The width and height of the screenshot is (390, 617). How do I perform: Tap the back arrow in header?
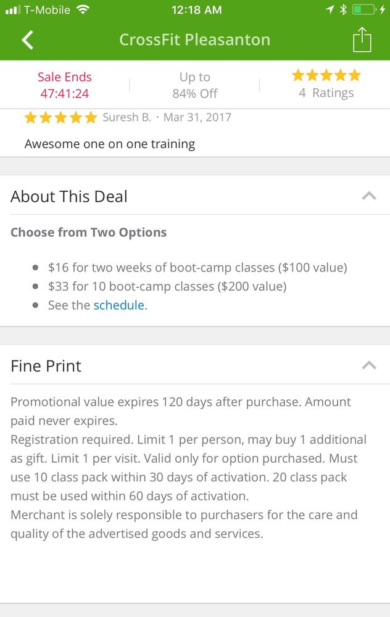[x=27, y=40]
